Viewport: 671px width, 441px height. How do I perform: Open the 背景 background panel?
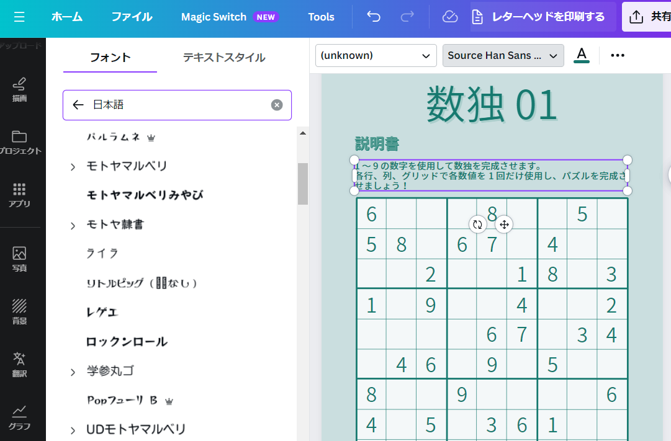pyautogui.click(x=19, y=312)
